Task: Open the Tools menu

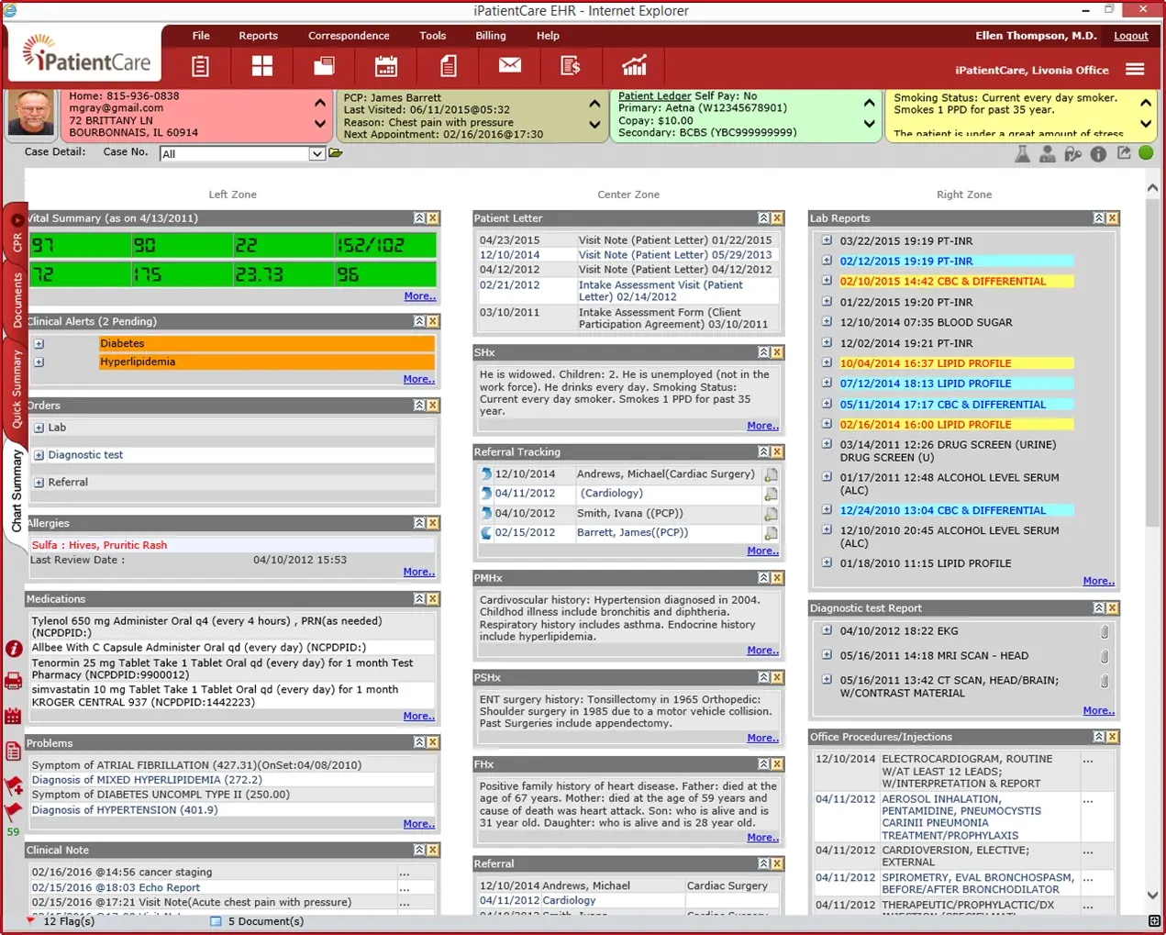Action: click(x=432, y=36)
